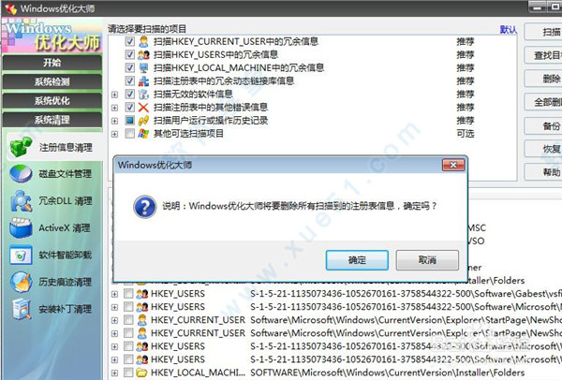Open 磁盘文件管理 sidebar icon
Image resolution: width=562 pixels, height=380 pixels.
coord(21,174)
